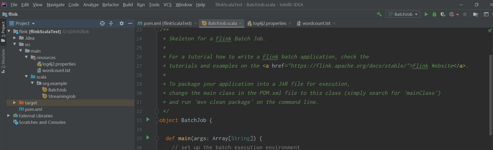Select StreamingJob in the project tree

[62, 96]
